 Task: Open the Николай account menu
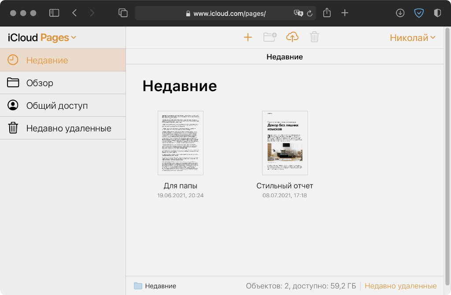click(x=413, y=38)
